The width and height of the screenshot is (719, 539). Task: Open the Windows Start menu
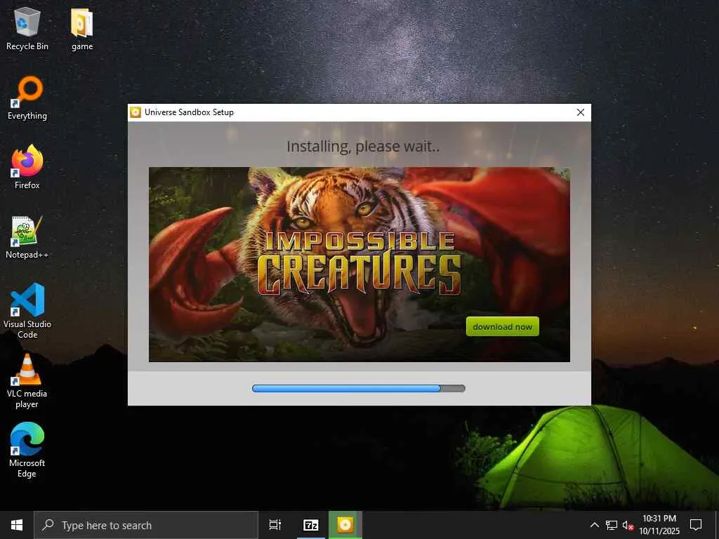pos(17,525)
